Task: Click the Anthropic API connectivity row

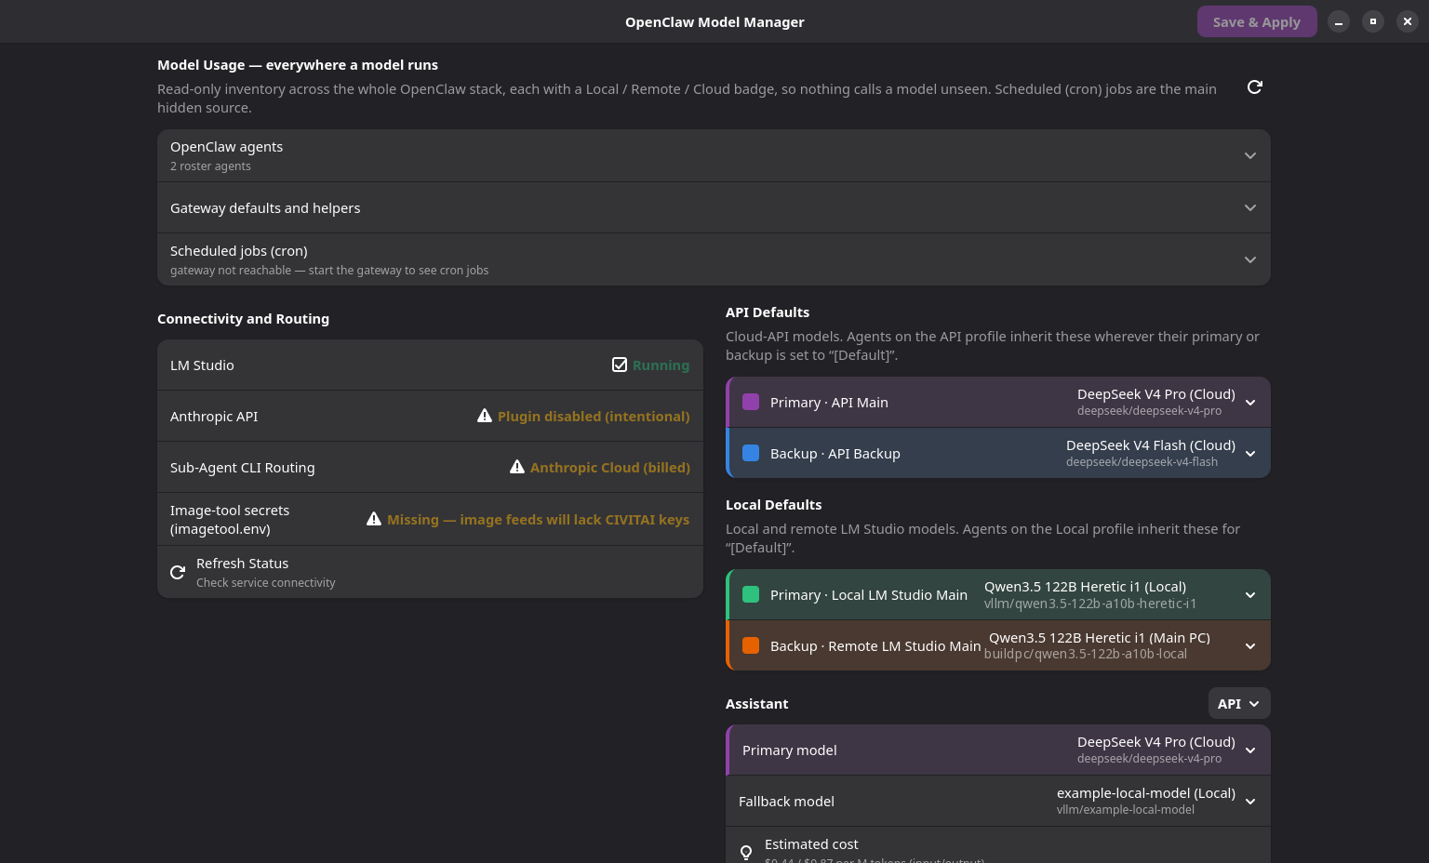Action: click(430, 416)
